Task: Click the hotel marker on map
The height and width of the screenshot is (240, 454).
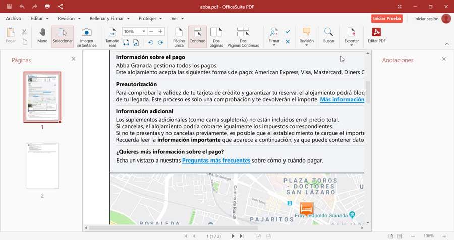Action: pos(306,208)
